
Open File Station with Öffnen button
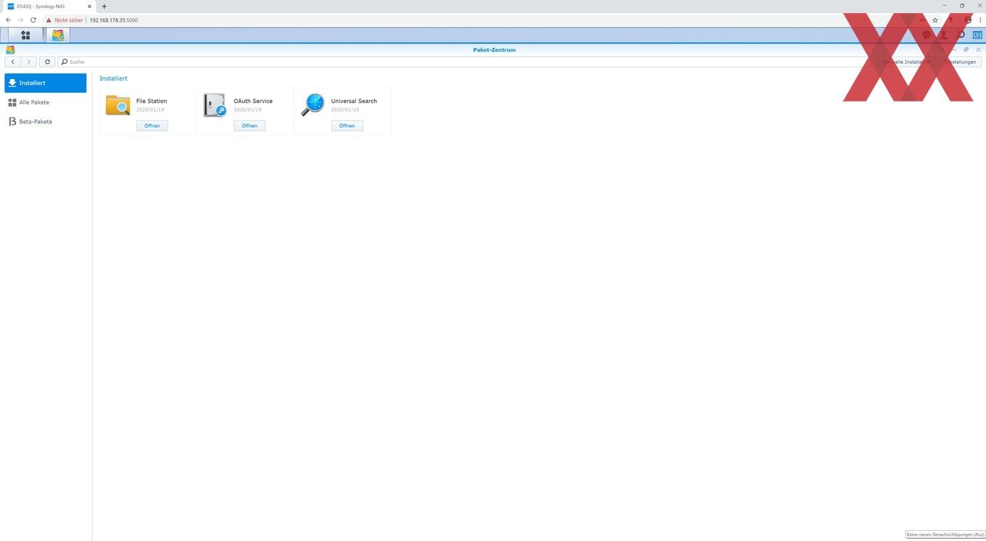152,125
